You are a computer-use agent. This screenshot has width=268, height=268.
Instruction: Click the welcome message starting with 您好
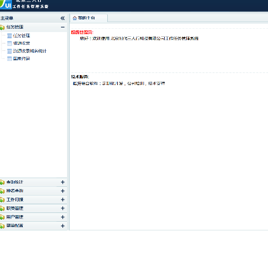[139, 38]
